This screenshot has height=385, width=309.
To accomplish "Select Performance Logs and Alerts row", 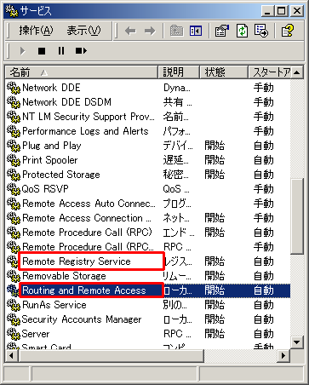I will click(85, 131).
